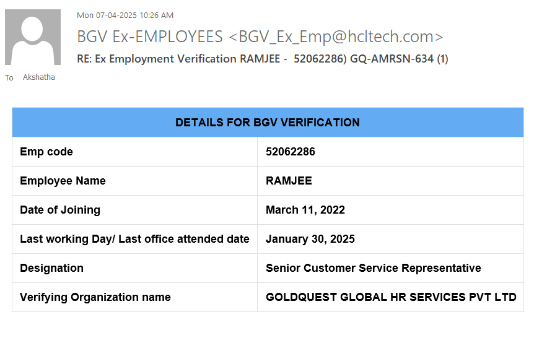Click the blank email body below the table
The image size is (547, 348).
pos(268,330)
